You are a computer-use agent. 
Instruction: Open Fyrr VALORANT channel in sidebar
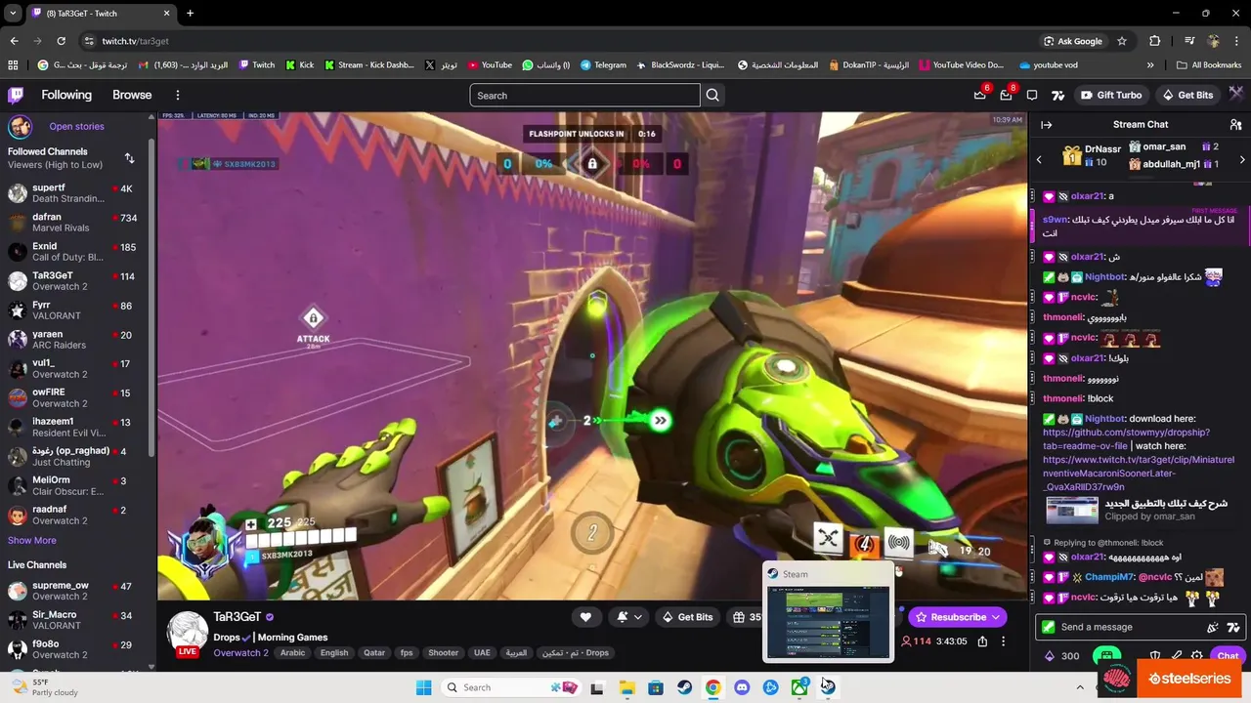76,310
